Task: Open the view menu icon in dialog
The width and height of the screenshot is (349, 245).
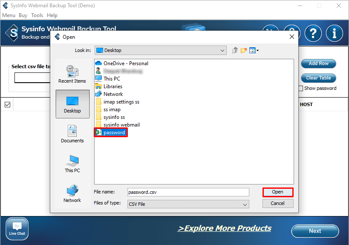Action: point(254,51)
